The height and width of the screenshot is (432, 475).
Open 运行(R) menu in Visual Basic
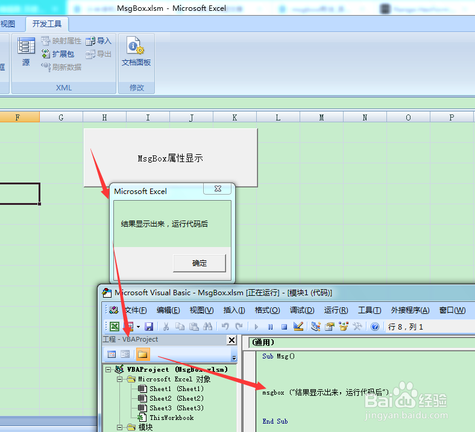pyautogui.click(x=336, y=310)
